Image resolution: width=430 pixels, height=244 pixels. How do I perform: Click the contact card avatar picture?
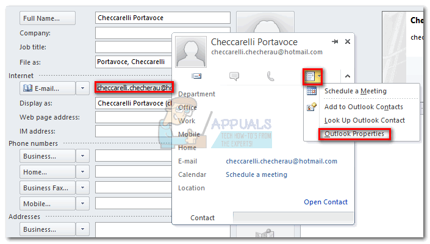(191, 52)
